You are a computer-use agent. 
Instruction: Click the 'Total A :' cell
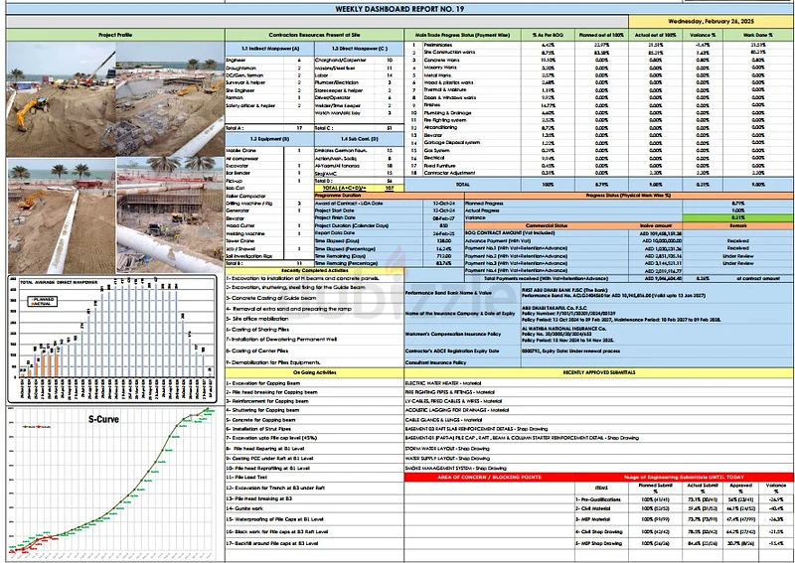269,128
